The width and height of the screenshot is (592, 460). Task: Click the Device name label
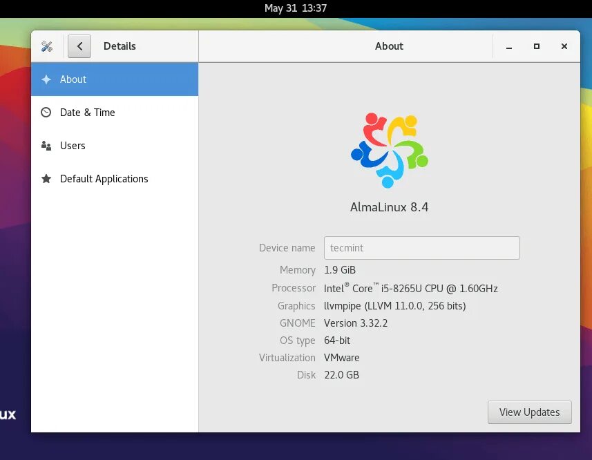click(287, 248)
